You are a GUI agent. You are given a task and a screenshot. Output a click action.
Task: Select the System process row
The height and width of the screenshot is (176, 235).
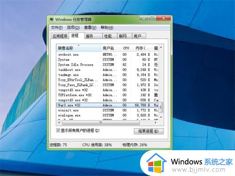click(108, 60)
